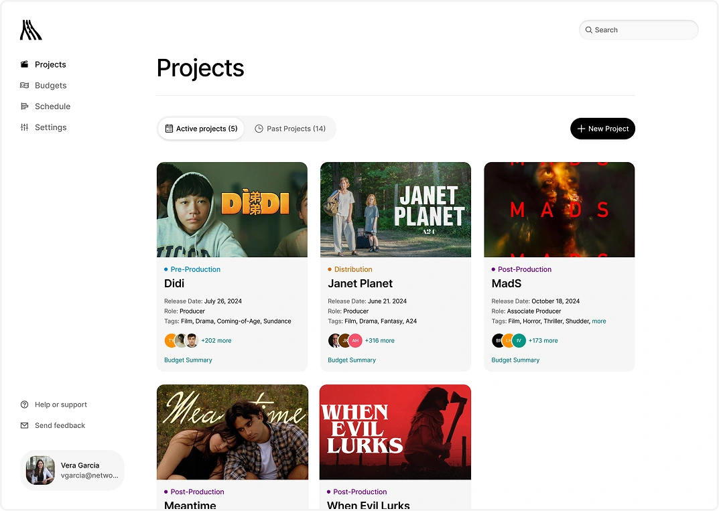The image size is (719, 511).
Task: Open the MadS poster thumbnail
Action: click(560, 210)
